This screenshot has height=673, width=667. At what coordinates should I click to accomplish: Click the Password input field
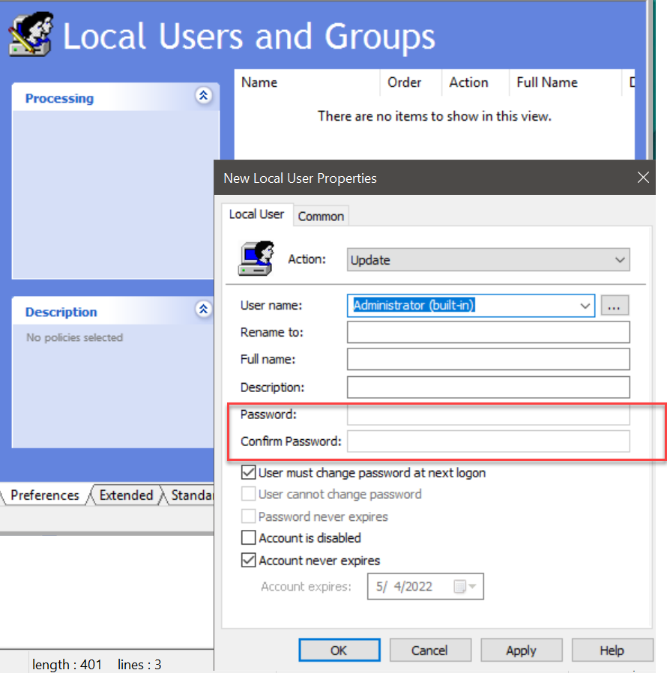click(x=488, y=414)
